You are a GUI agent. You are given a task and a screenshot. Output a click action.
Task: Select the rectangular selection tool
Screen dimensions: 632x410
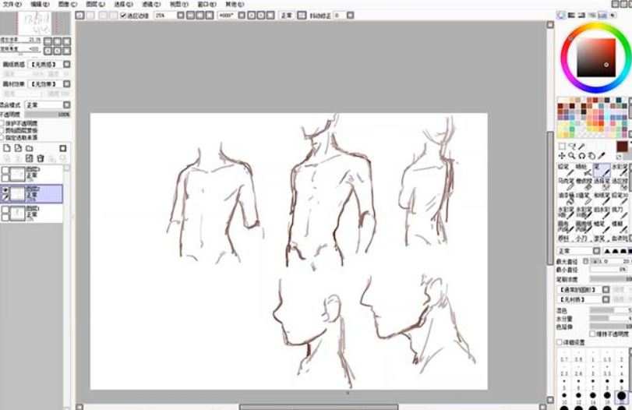pos(561,146)
